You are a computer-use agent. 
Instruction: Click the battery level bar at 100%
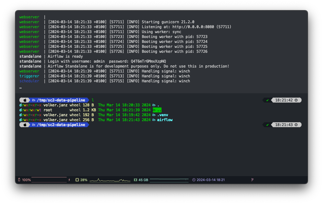tap(49, 180)
